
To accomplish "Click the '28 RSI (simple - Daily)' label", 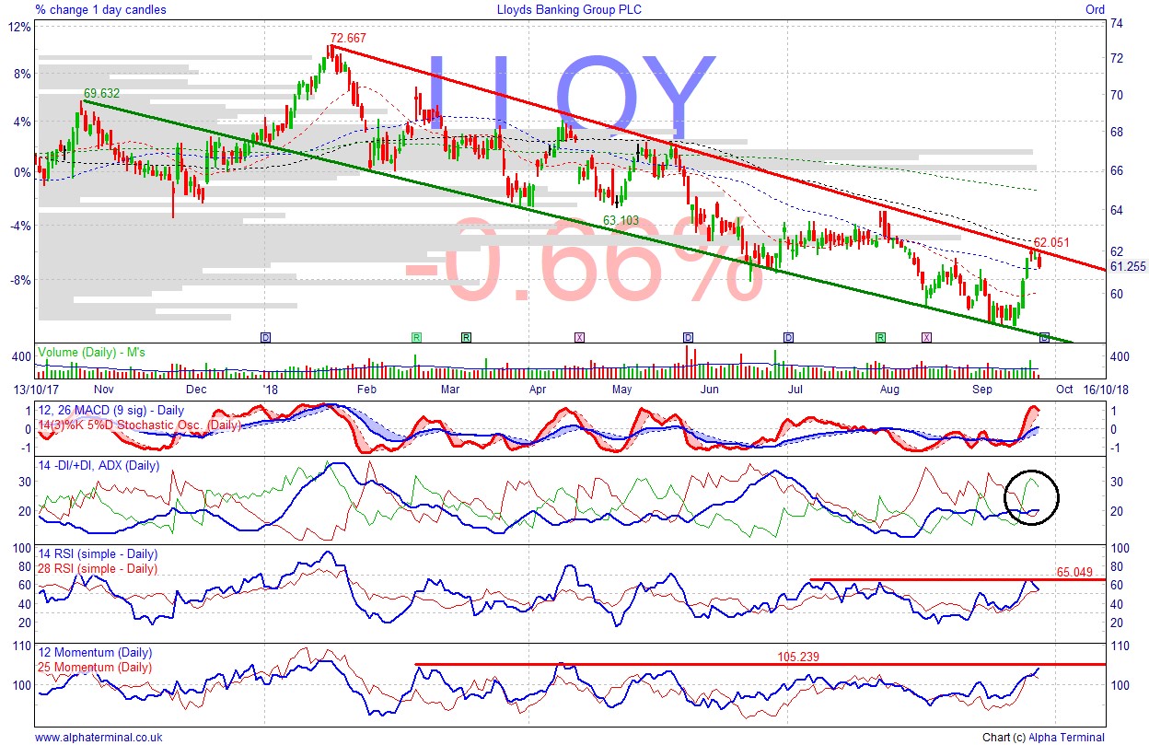I will (97, 569).
